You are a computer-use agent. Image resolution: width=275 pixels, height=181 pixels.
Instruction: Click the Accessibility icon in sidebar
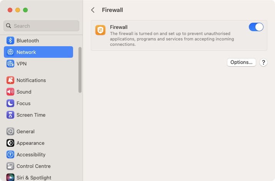coord(10,155)
